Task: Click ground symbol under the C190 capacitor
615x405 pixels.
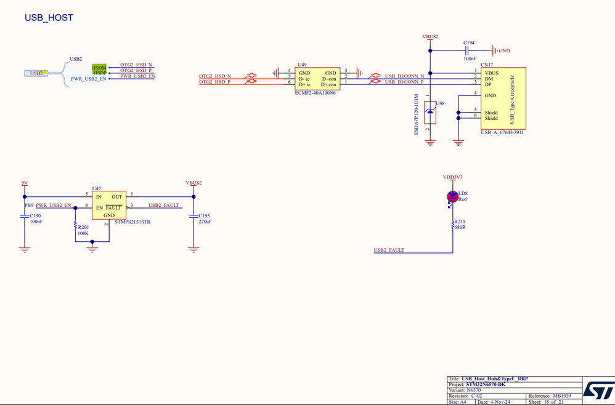Action: point(24,249)
